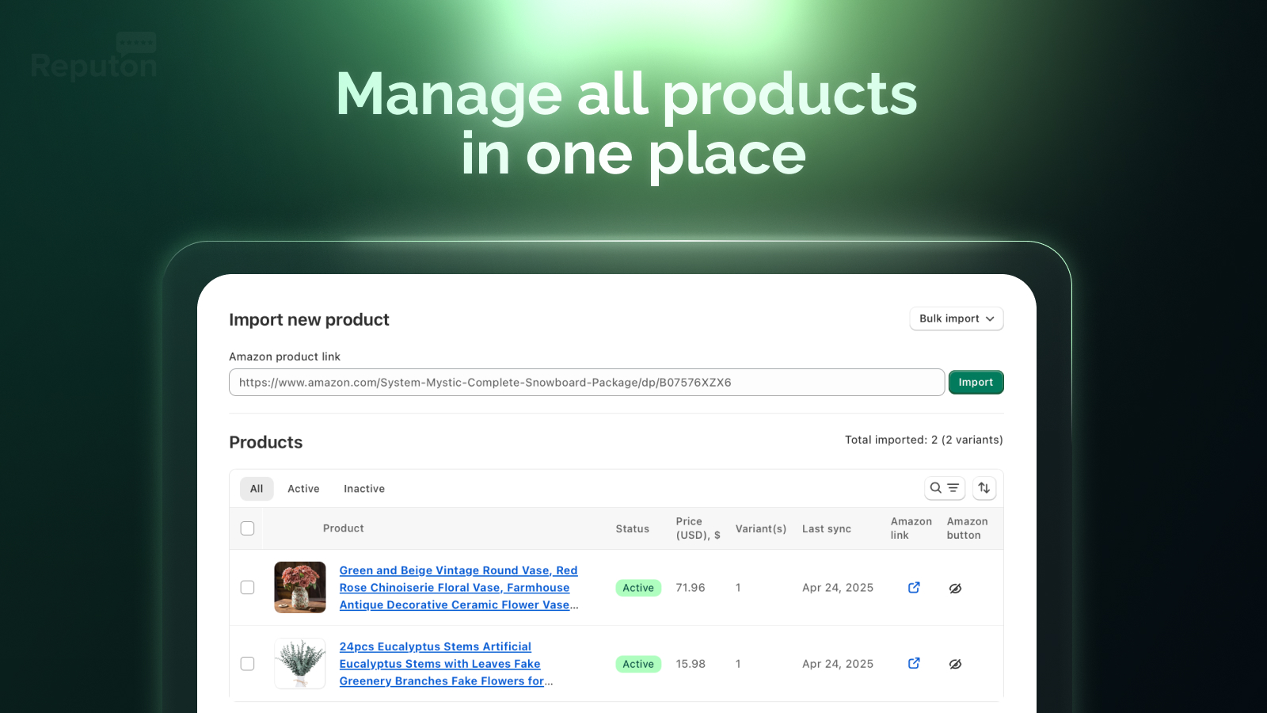Toggle Amazon button visibility for vase

pyautogui.click(x=956, y=589)
